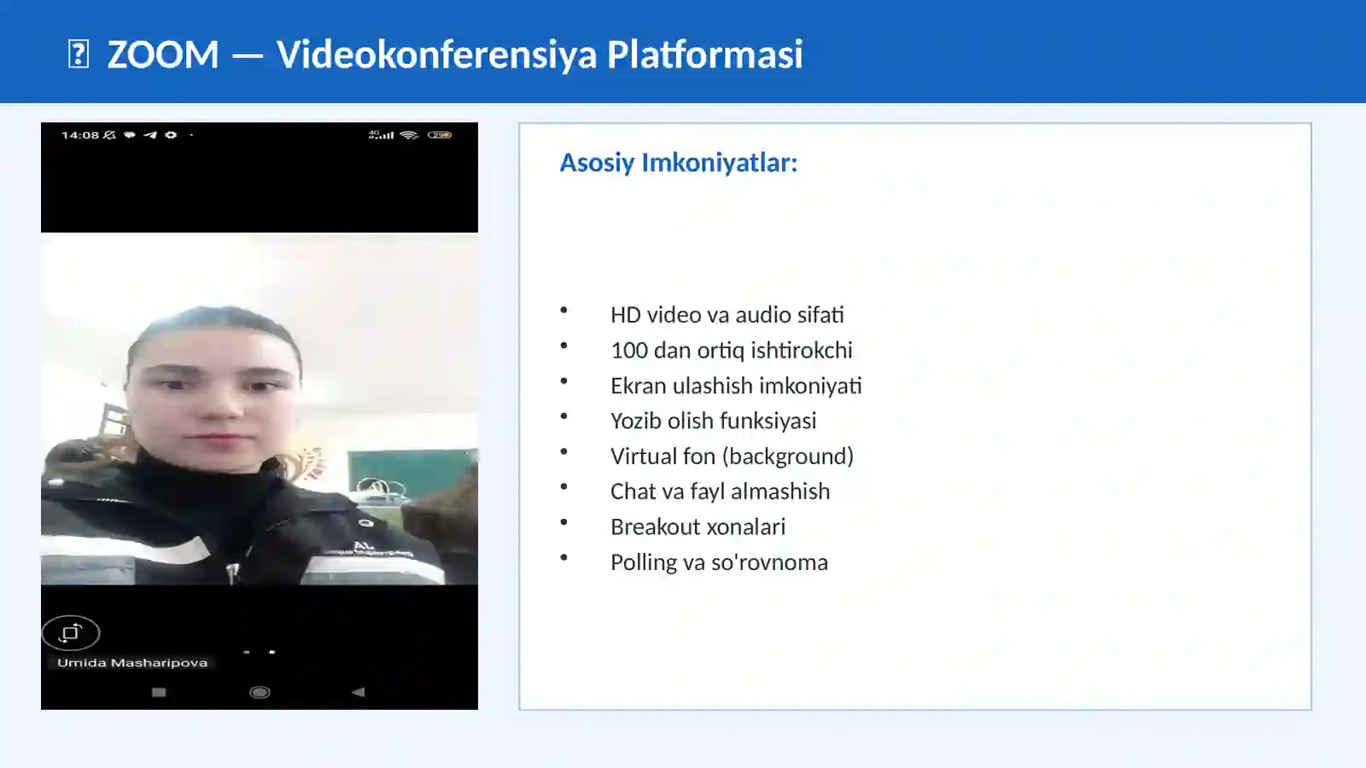Click the 4G signal strength icon
Image resolution: width=1366 pixels, height=768 pixels.
(x=381, y=135)
